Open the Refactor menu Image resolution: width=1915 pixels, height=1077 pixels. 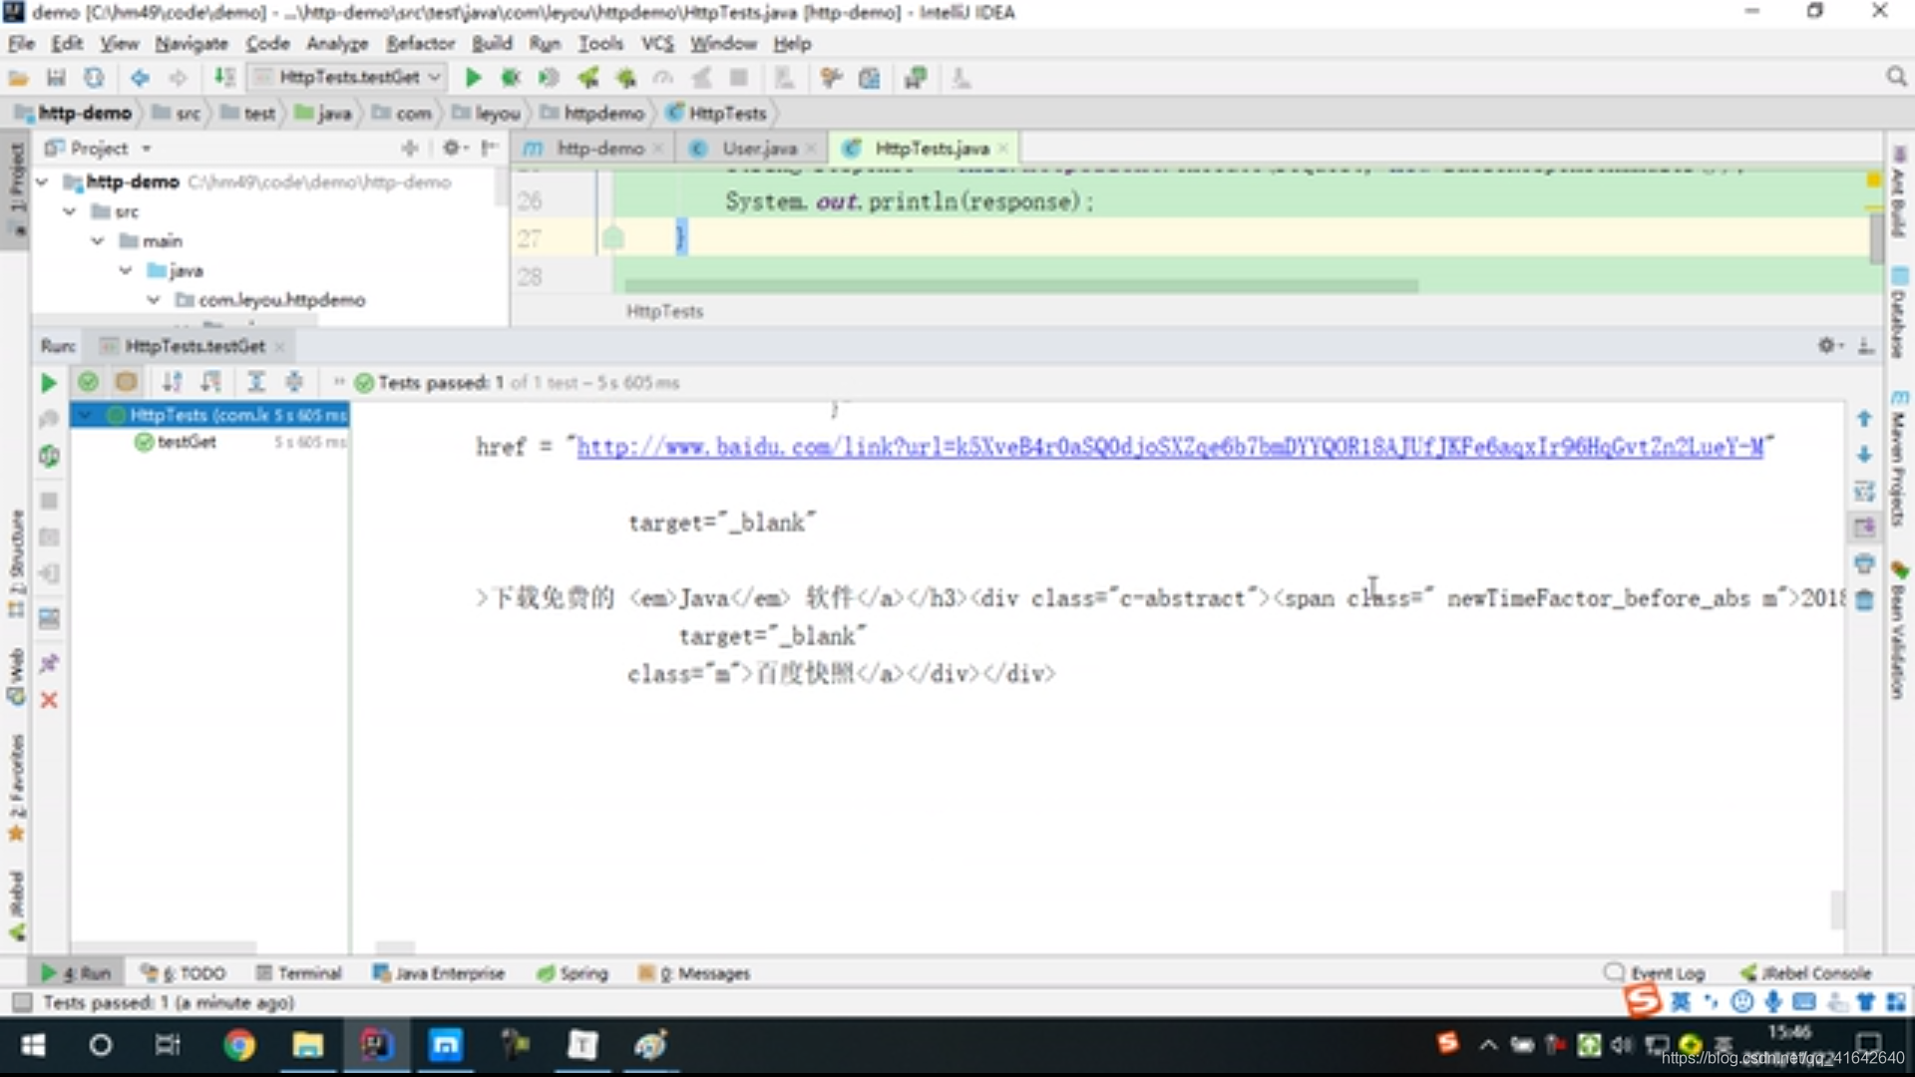(x=420, y=43)
